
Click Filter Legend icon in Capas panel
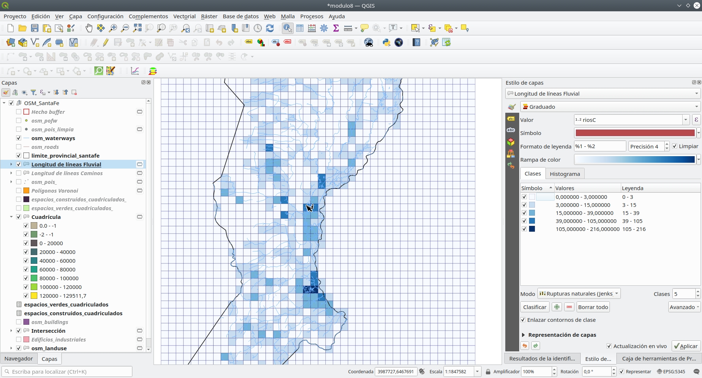pyautogui.click(x=34, y=92)
